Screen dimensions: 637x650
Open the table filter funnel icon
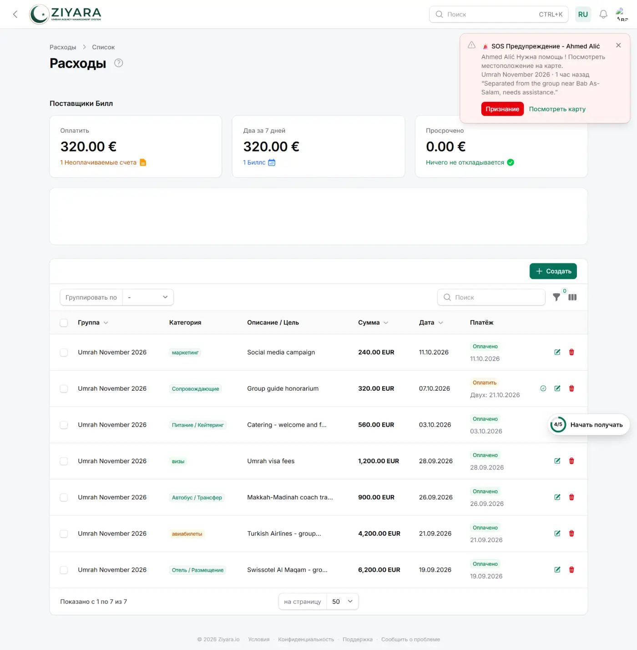(x=556, y=297)
